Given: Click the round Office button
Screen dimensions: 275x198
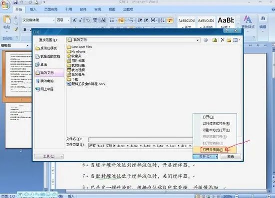Looking at the screenshot, I should (x=5, y=4).
